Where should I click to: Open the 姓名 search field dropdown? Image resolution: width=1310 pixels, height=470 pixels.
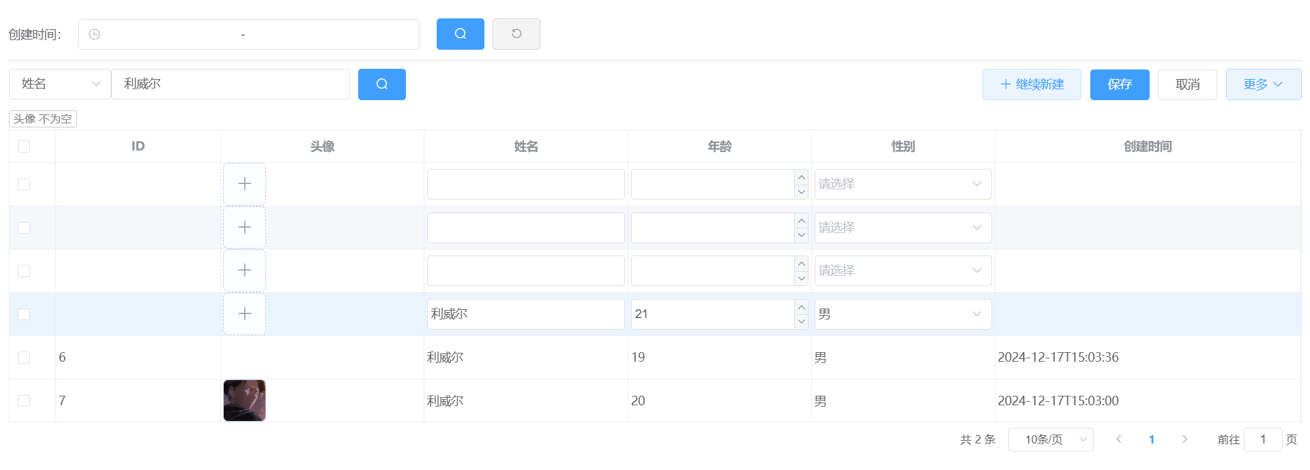coord(60,84)
